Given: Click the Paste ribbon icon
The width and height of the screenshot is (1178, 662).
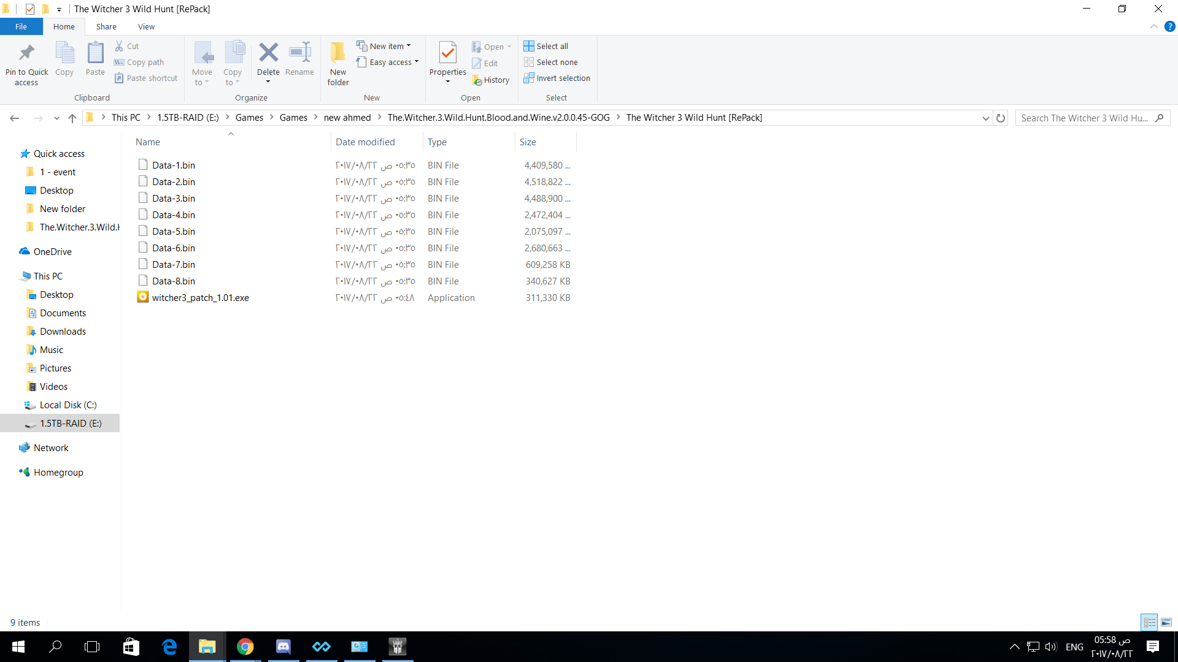Looking at the screenshot, I should (x=95, y=53).
